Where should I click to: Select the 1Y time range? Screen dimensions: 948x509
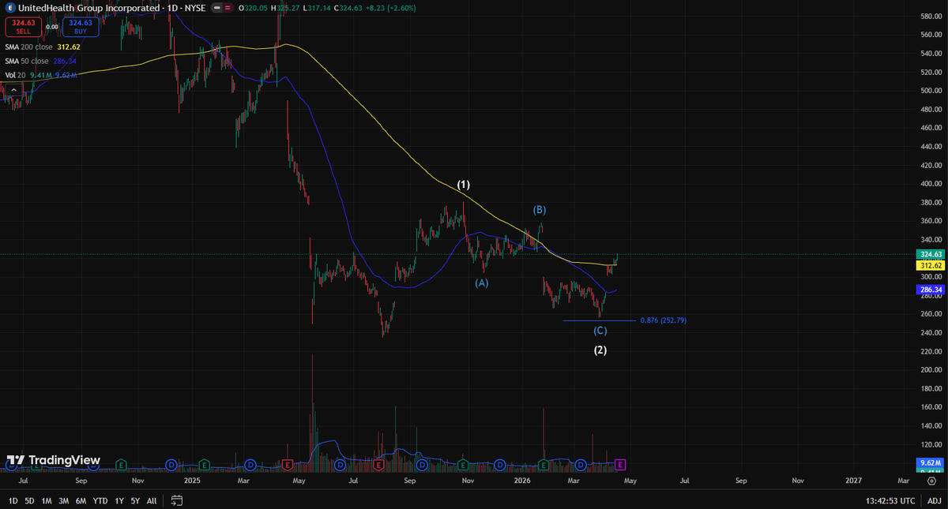119,501
